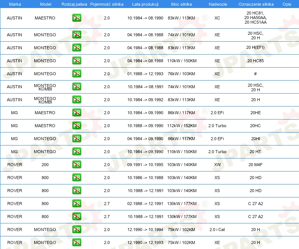The height and width of the screenshot is (249, 299).
Task: Select the 2.0 Turbo cell in MG Montego row
Action: pyautogui.click(x=217, y=152)
